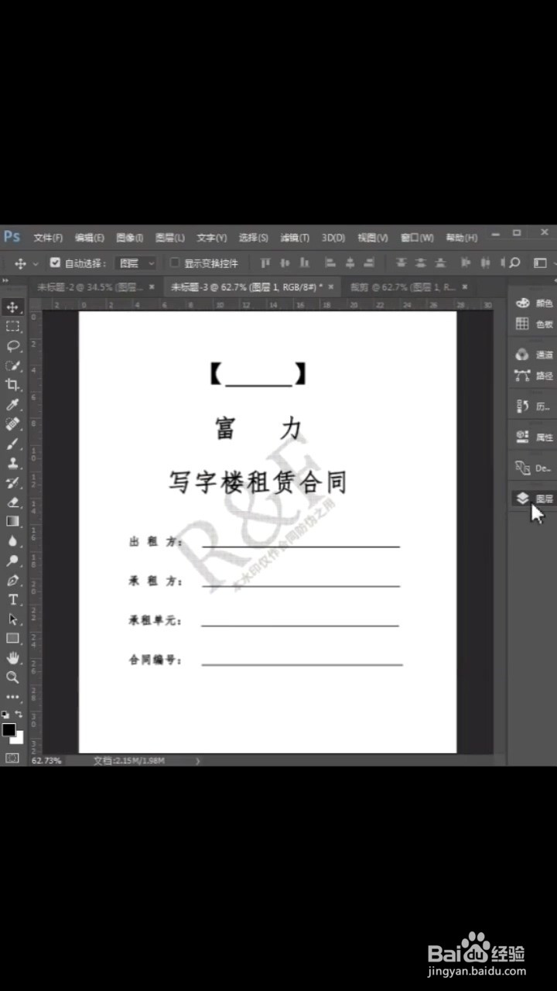Select the Horizontal Type tool
This screenshot has height=991, width=557.
(x=12, y=599)
